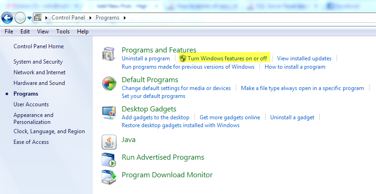Screen dimensions: 376x194
Task: Go to Control Panel Home
Action: pos(39,46)
